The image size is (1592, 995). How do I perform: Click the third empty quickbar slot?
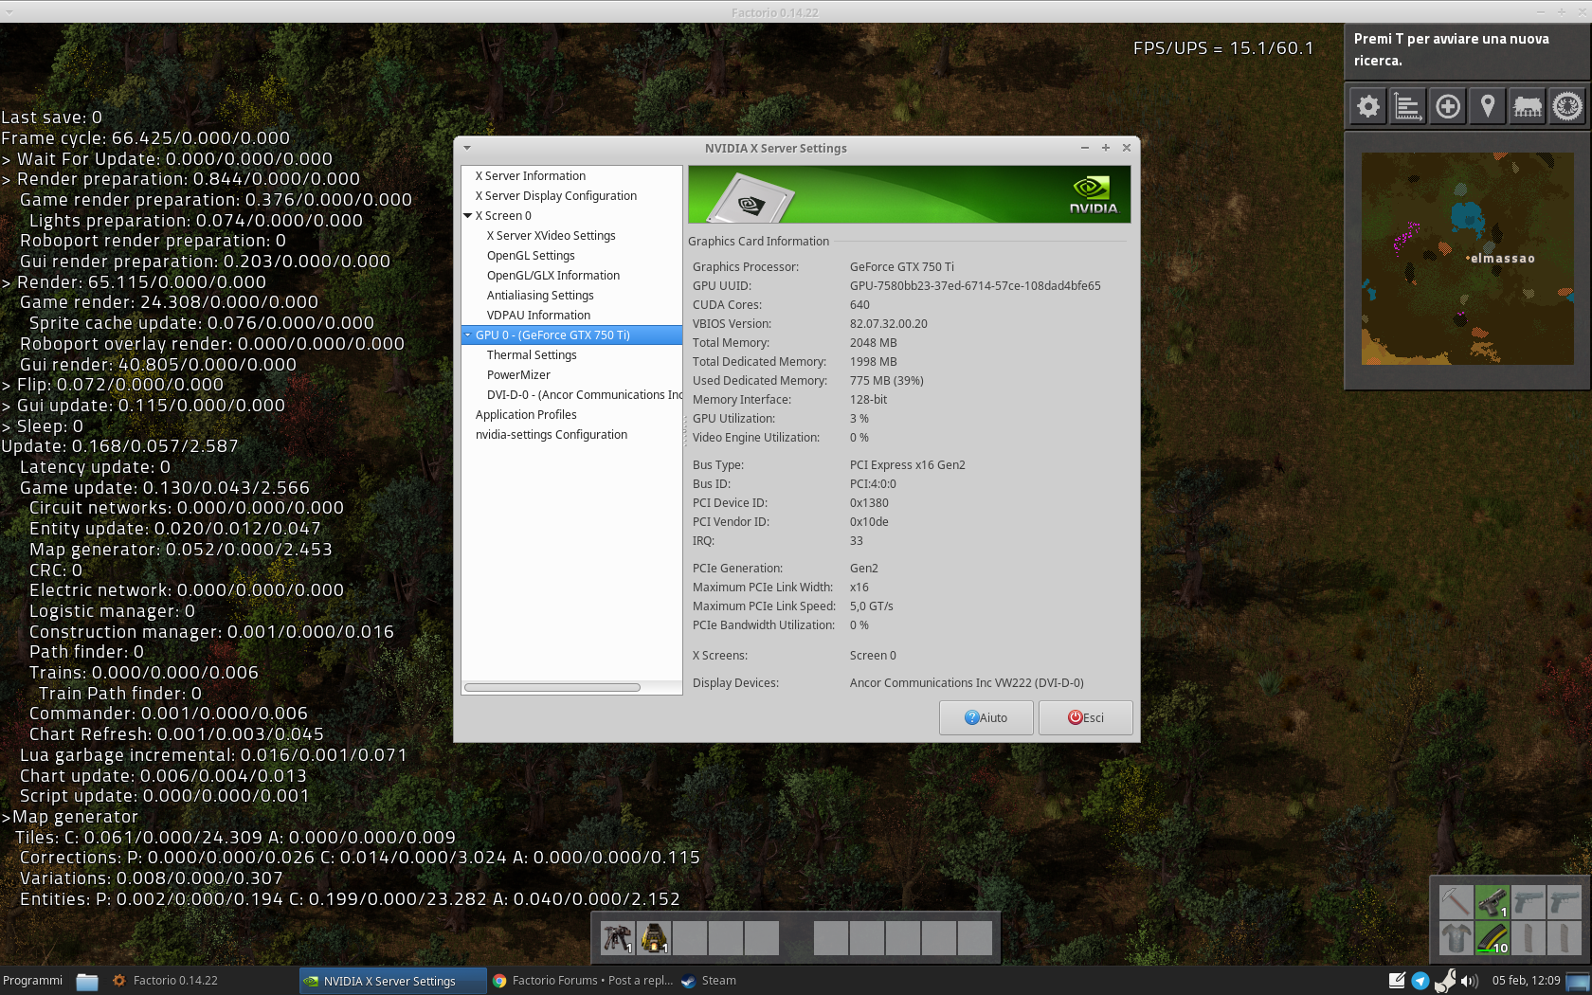(x=762, y=938)
